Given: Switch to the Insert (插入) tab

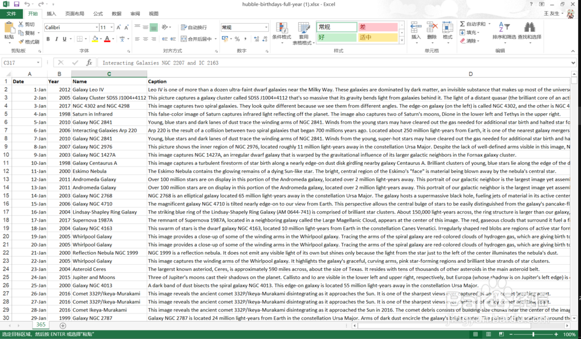Looking at the screenshot, I should pos(52,14).
